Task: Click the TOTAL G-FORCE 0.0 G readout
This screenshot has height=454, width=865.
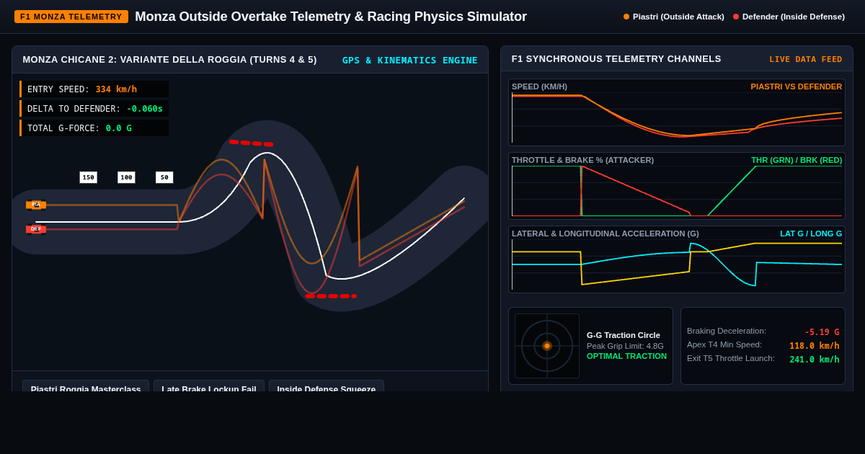Action: pyautogui.click(x=94, y=128)
